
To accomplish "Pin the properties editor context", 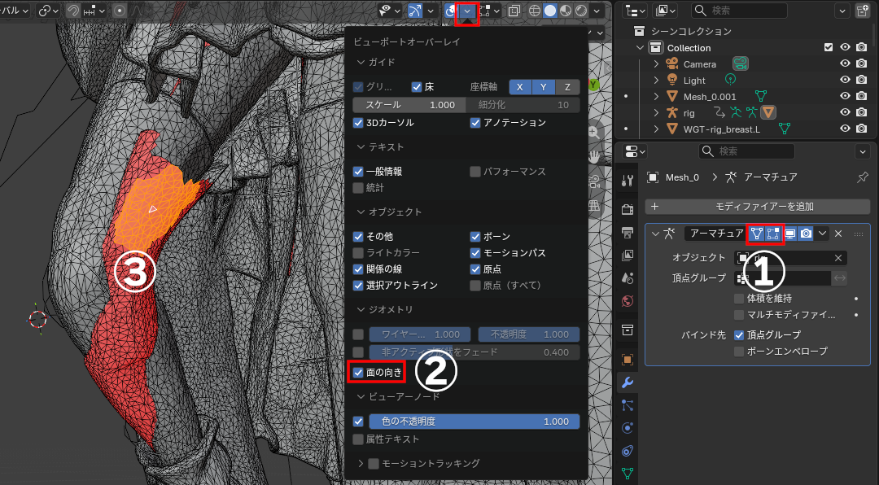I will [x=863, y=177].
